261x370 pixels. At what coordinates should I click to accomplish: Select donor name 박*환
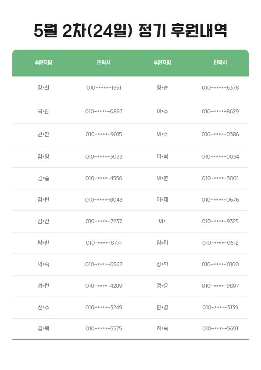[x=43, y=243]
